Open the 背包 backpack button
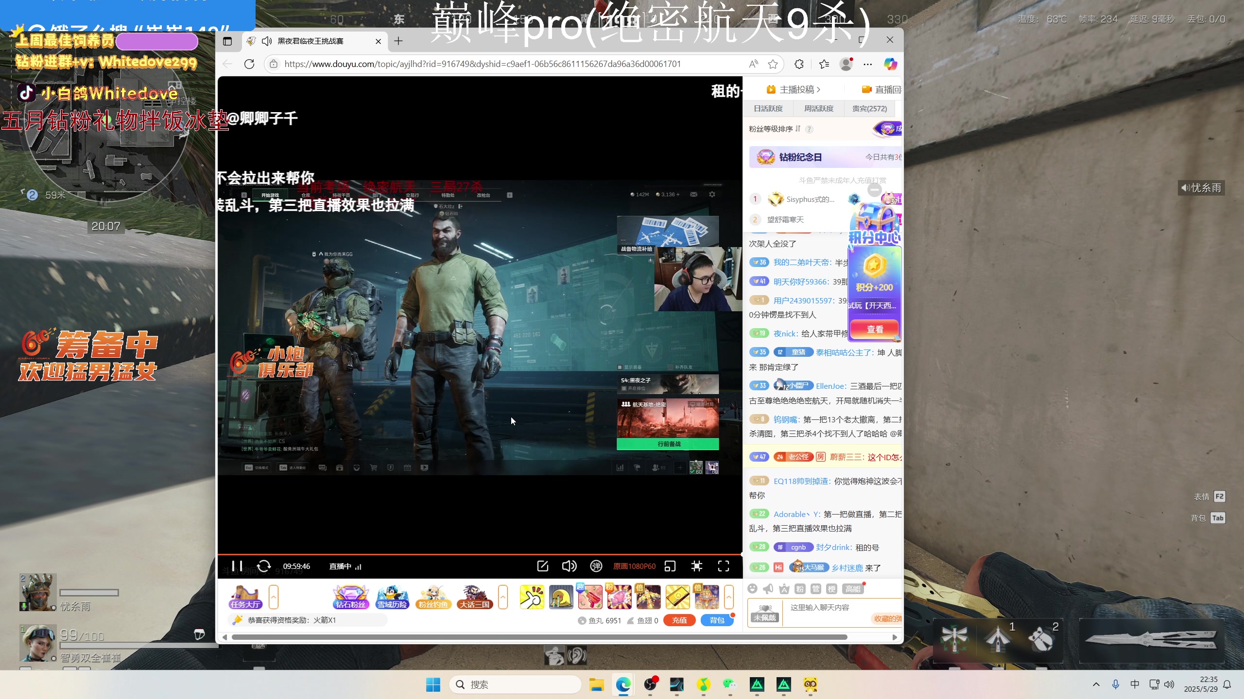The height and width of the screenshot is (699, 1244). point(717,620)
